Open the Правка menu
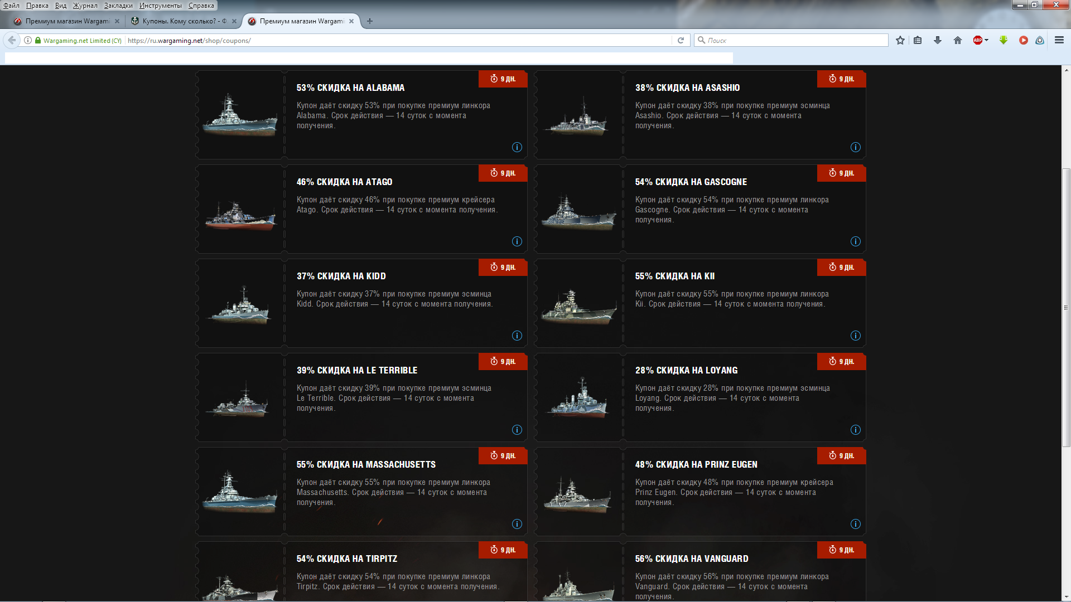The height and width of the screenshot is (602, 1071). pos(37,6)
